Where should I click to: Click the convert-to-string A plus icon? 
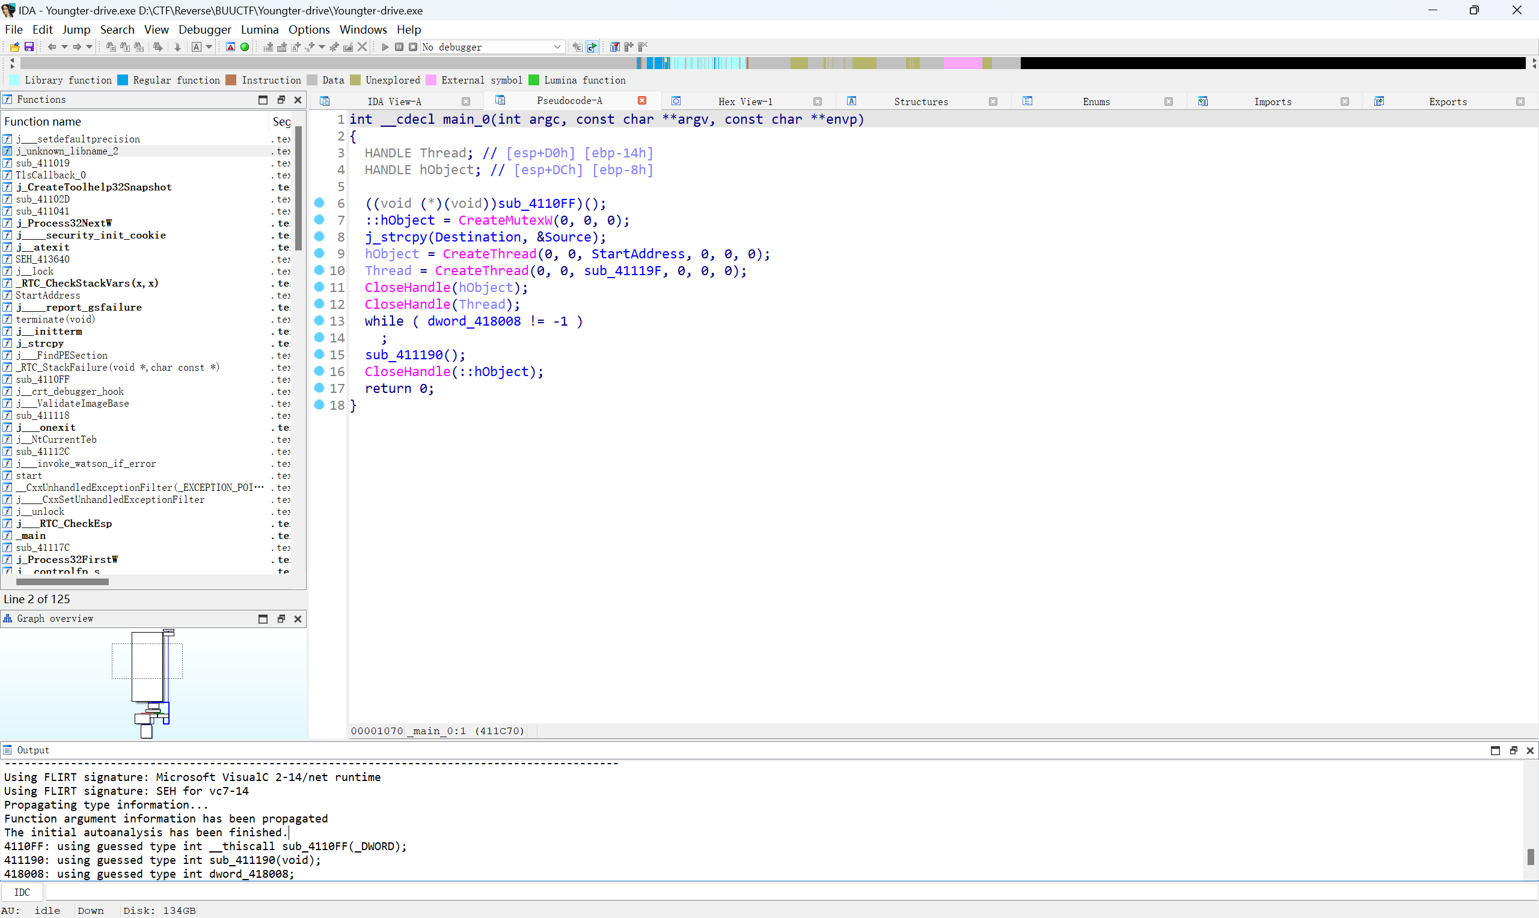pos(296,47)
